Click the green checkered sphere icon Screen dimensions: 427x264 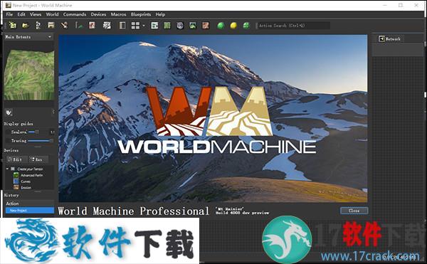[x=246, y=26]
